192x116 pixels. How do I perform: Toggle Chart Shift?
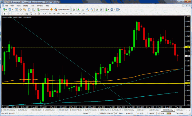101,10
